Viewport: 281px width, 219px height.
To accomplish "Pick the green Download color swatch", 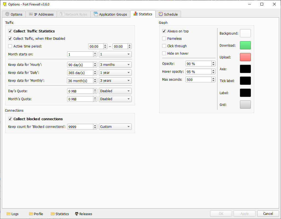I will [245, 45].
